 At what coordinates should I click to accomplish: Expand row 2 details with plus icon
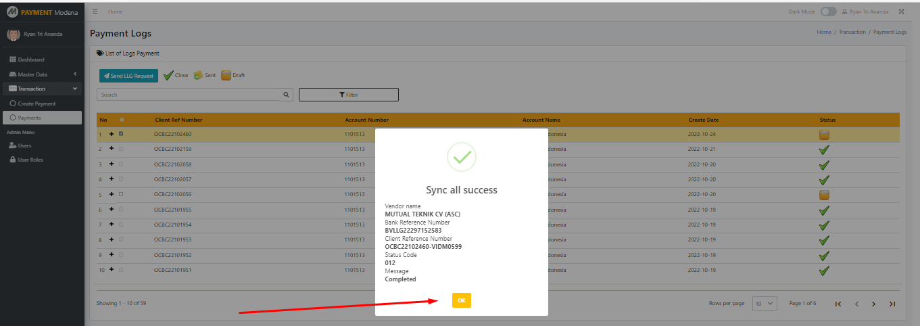(x=112, y=149)
